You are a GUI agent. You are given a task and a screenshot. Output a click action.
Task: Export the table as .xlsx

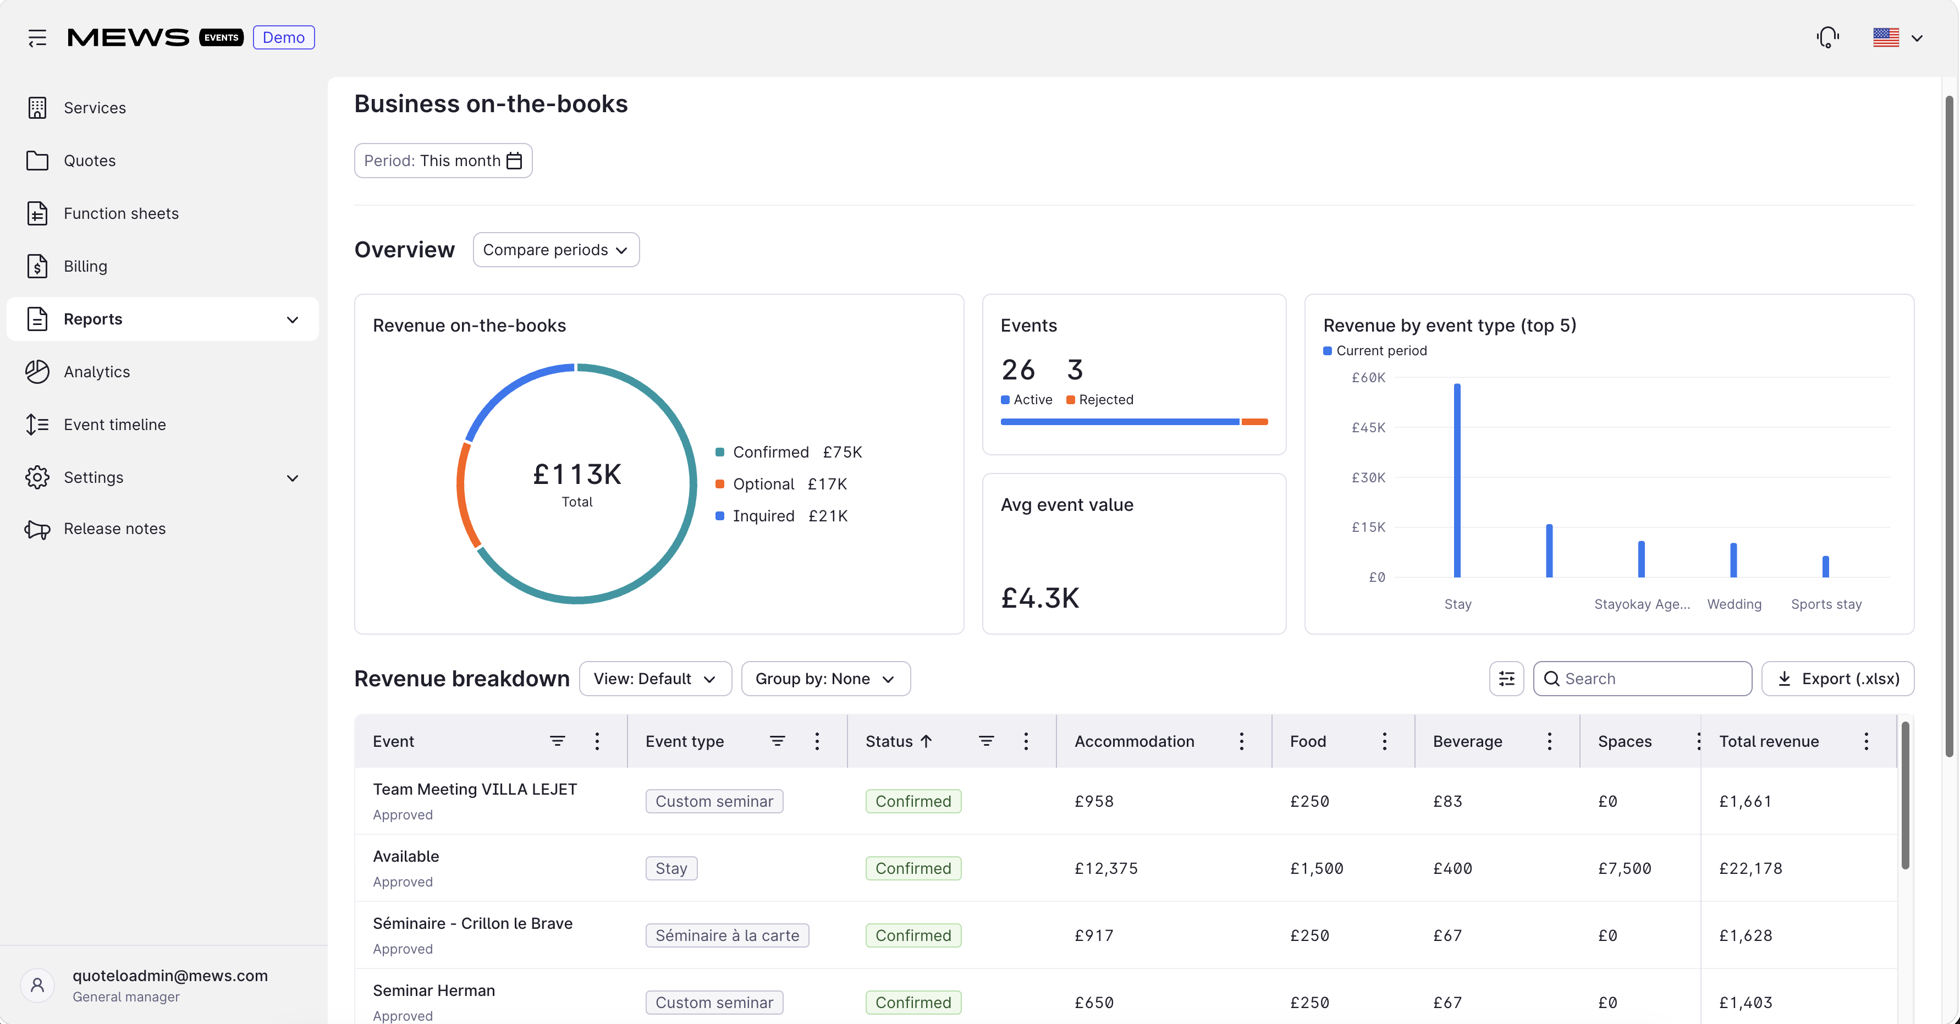pos(1837,679)
